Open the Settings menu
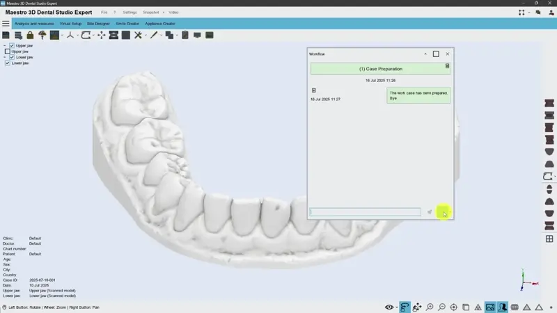Screen dimensions: 557x313 (x=130, y=13)
